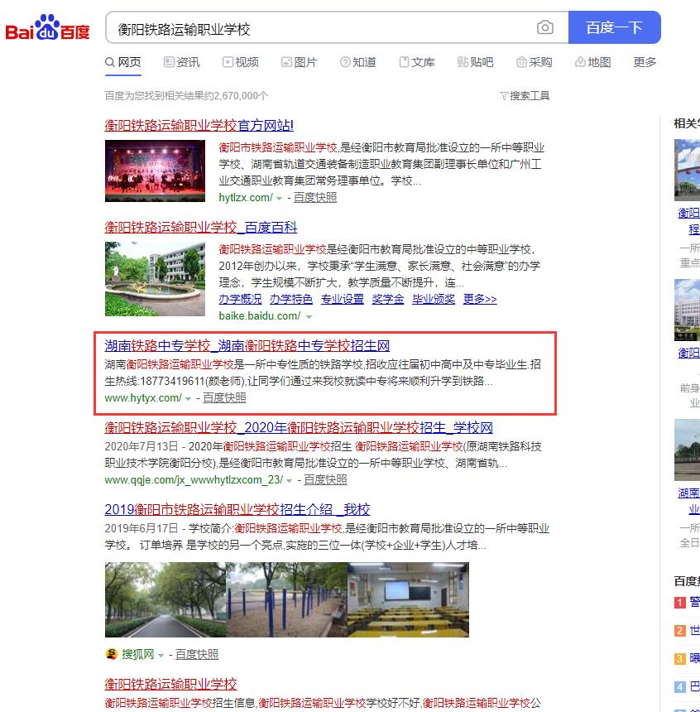The width and height of the screenshot is (700, 712).
Task: Switch to the 视频 tab
Action: pyautogui.click(x=241, y=62)
